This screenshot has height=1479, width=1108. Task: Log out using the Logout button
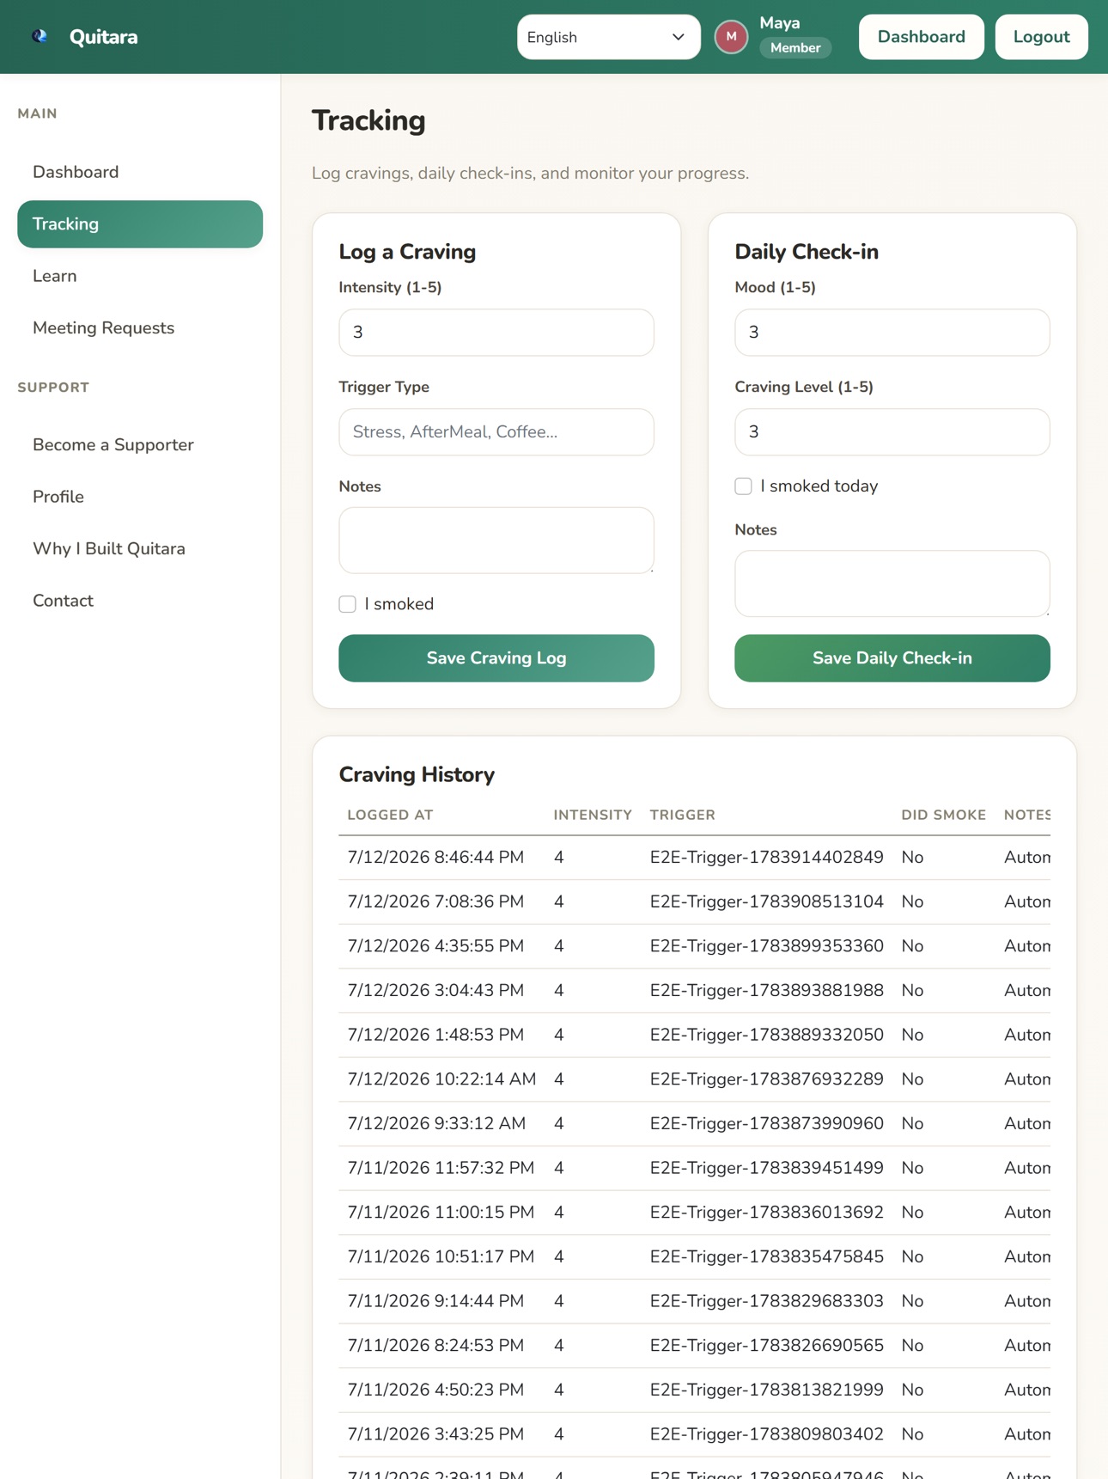click(x=1041, y=37)
